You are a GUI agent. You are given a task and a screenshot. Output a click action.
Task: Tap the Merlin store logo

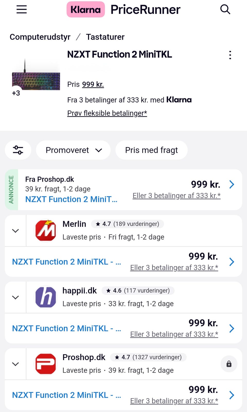coord(46,231)
